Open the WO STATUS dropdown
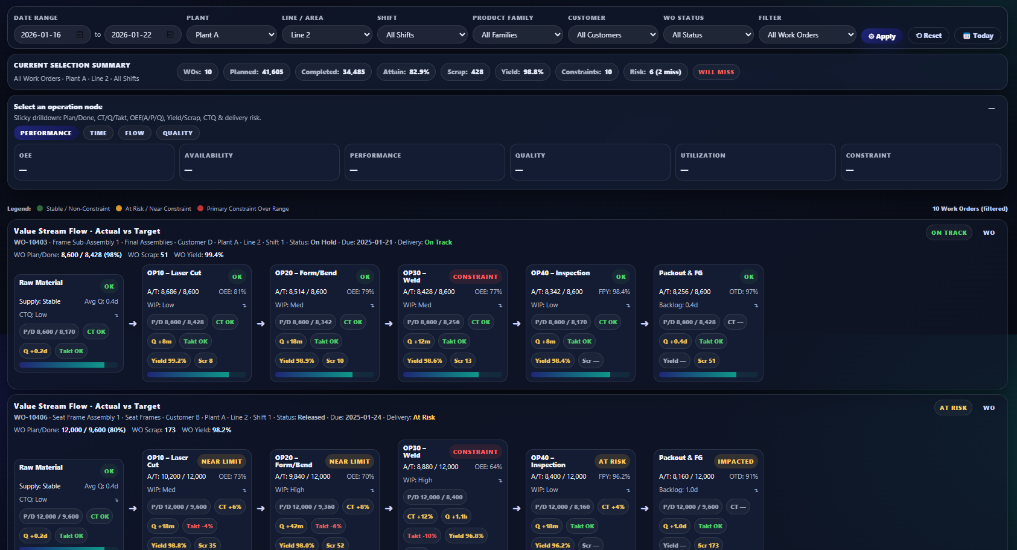1017x550 pixels. pyautogui.click(x=708, y=34)
